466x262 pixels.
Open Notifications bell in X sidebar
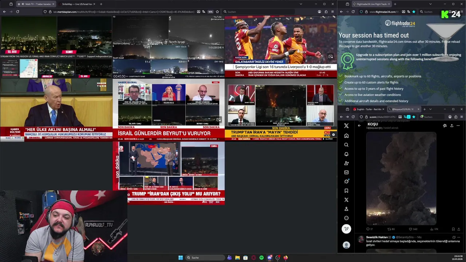click(346, 154)
